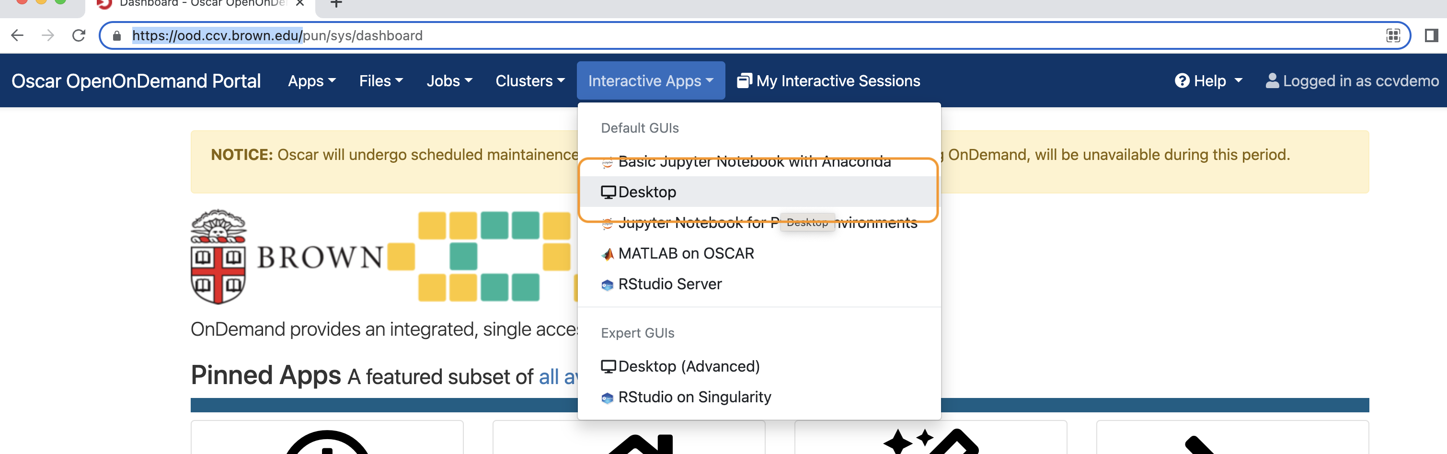Viewport: 1447px width, 454px height.
Task: Reload the page using refresh icon
Action: (x=79, y=35)
